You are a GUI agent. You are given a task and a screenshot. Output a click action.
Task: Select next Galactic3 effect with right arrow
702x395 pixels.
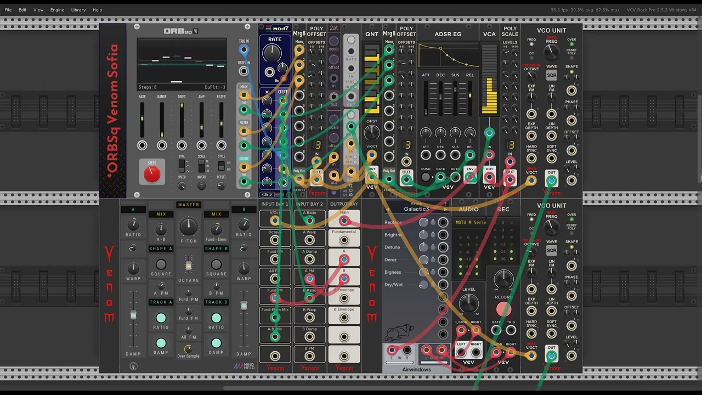coord(445,209)
